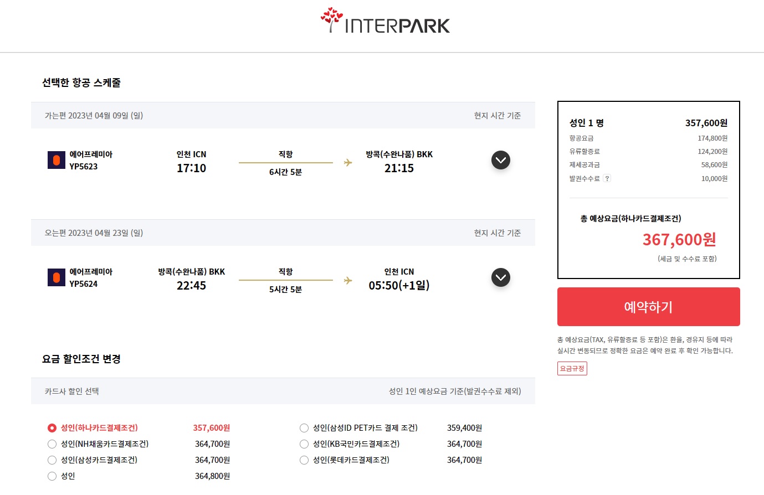Click the 367,600원 total estimated fare
The width and height of the screenshot is (764, 495).
(x=679, y=240)
